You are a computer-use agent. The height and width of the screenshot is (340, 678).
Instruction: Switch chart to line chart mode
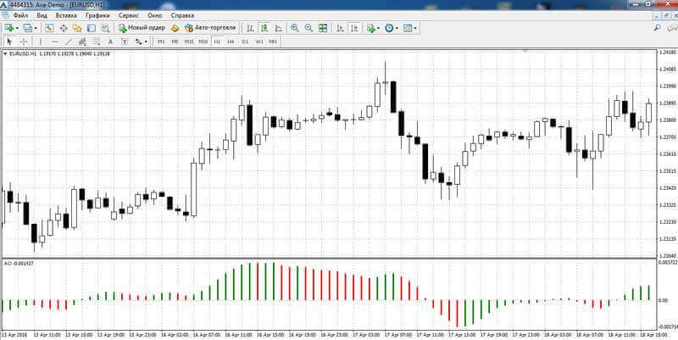tap(279, 28)
